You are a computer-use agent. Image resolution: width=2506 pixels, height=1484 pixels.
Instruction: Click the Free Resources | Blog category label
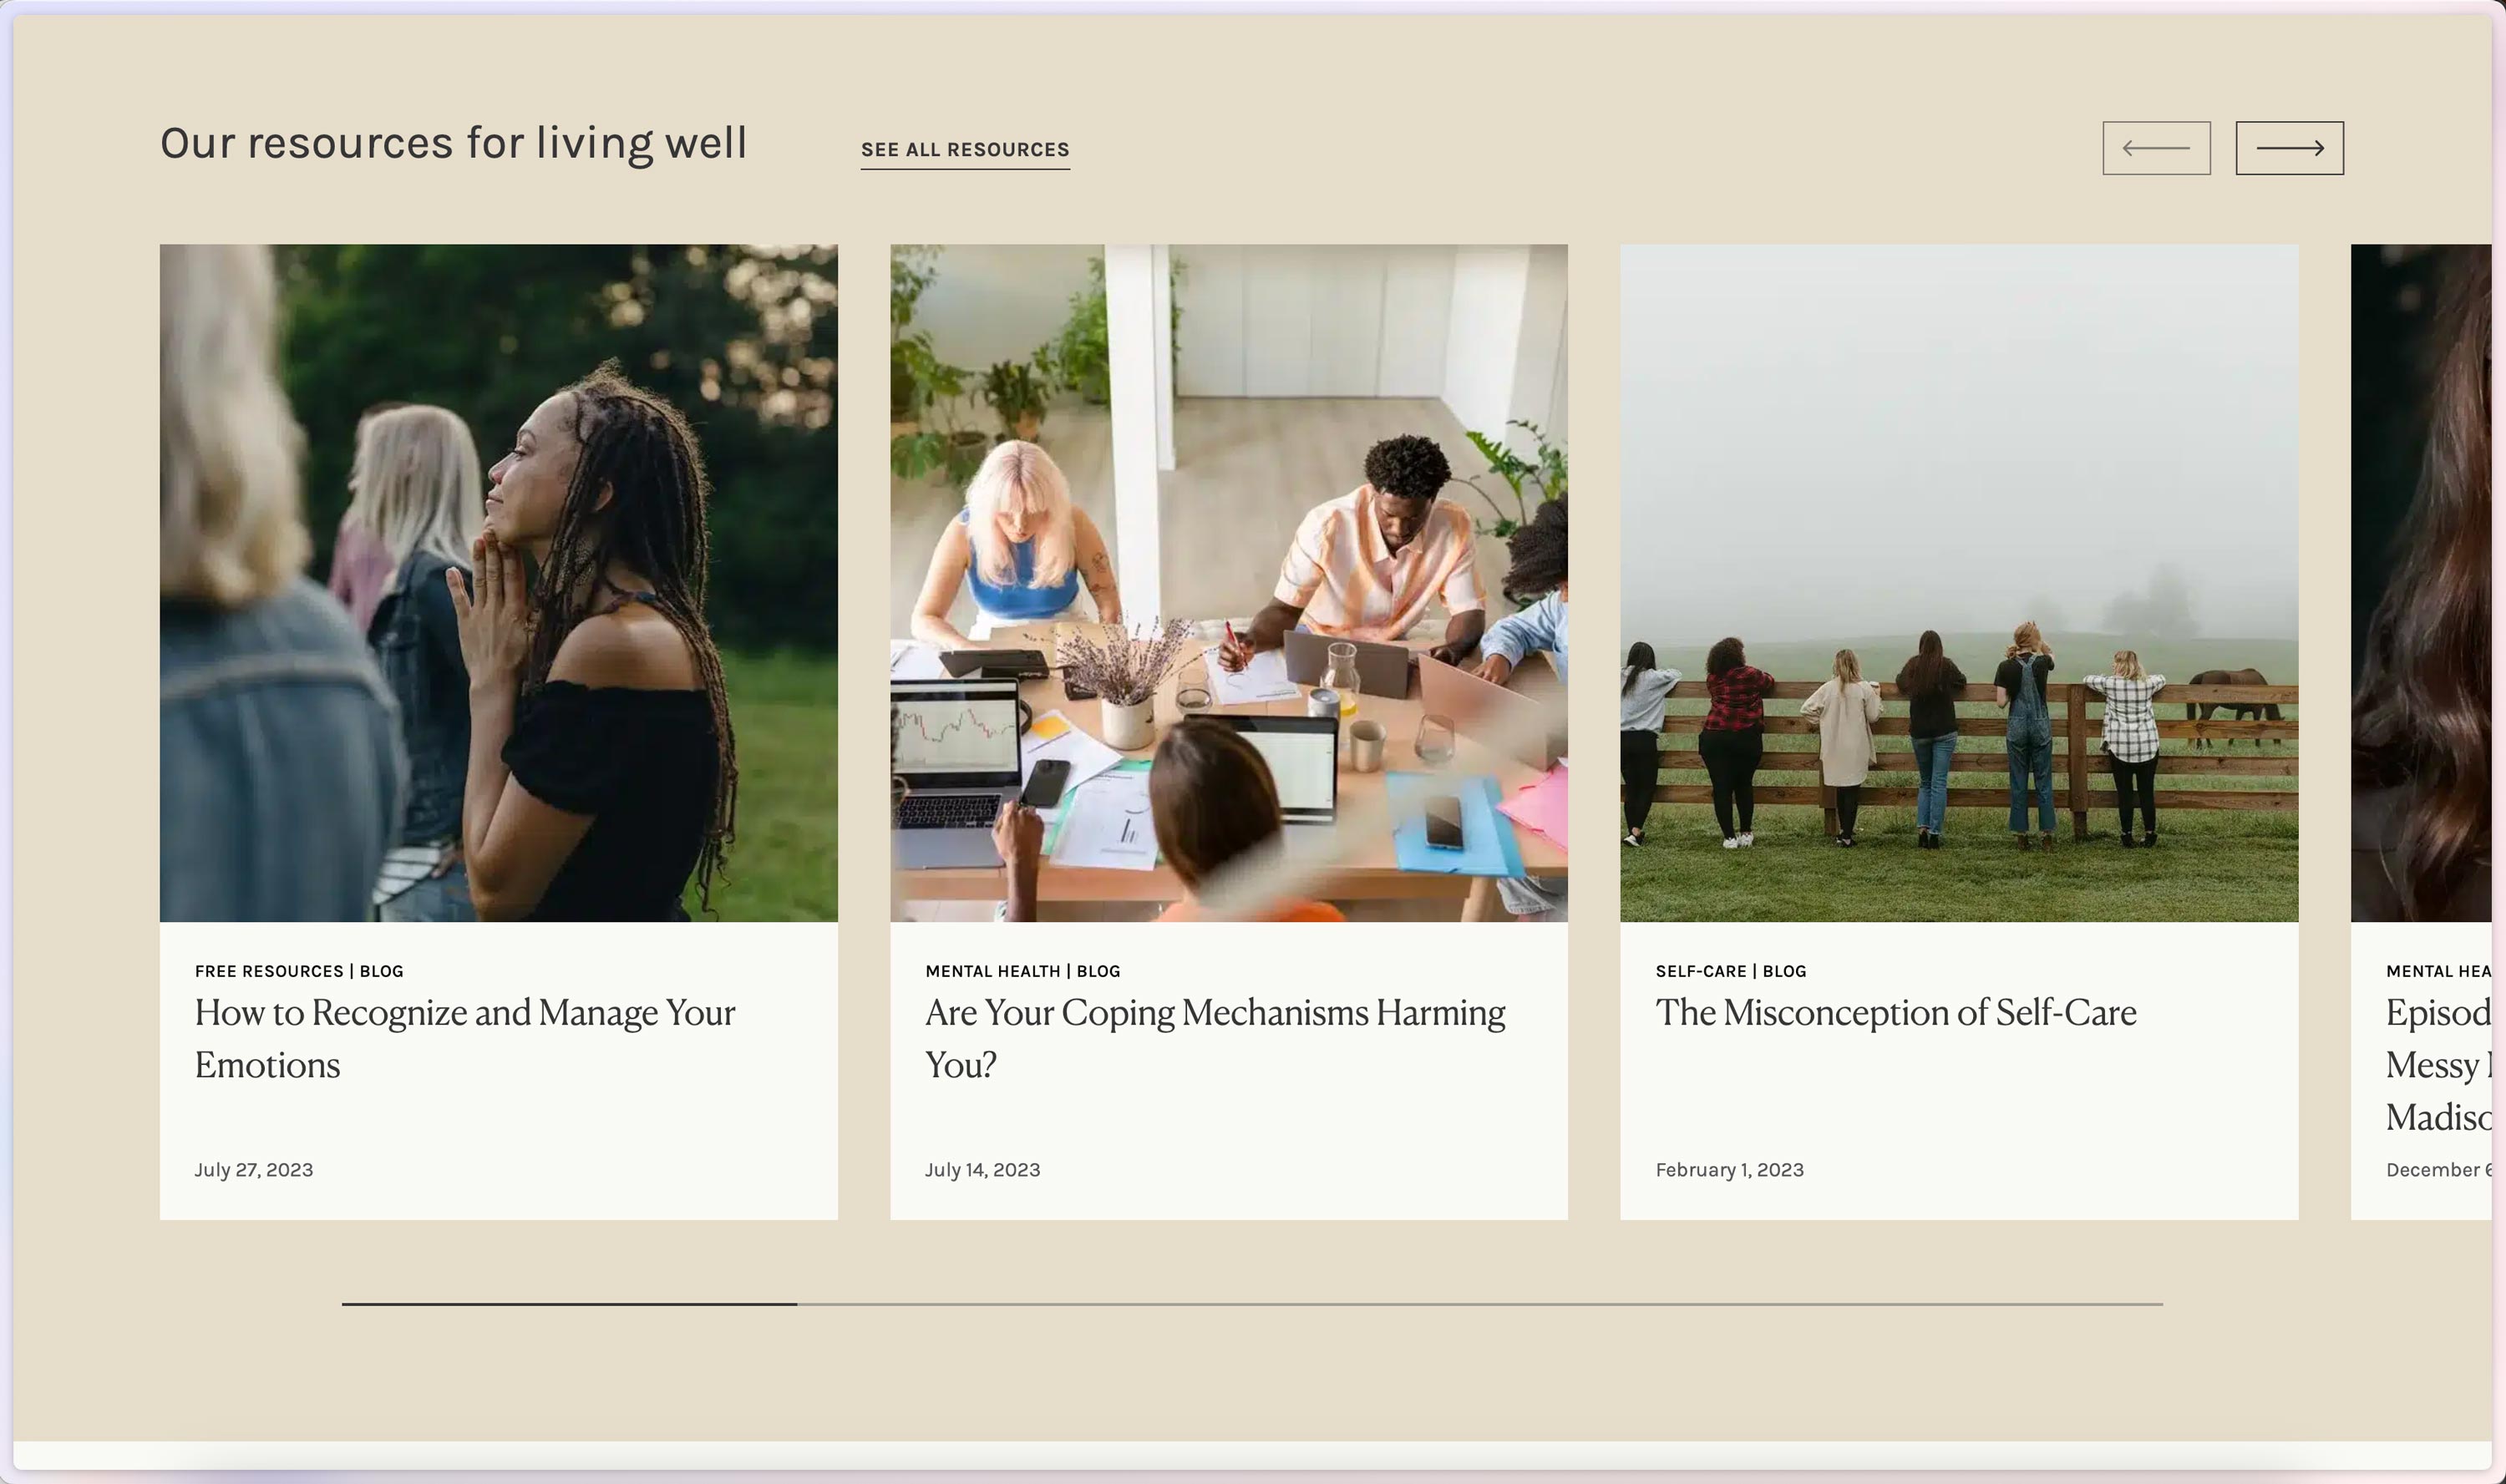(x=299, y=971)
